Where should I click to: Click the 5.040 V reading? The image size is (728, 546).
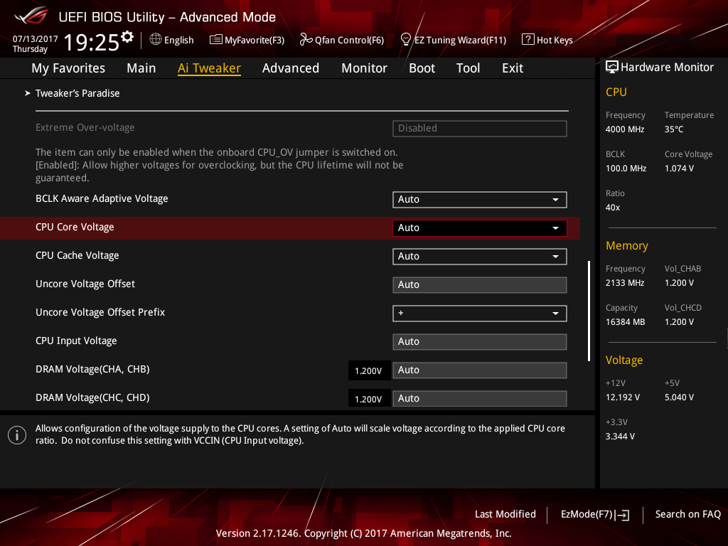coord(679,397)
